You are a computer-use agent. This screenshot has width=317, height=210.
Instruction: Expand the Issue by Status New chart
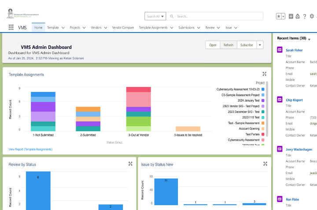pyautogui.click(x=265, y=164)
